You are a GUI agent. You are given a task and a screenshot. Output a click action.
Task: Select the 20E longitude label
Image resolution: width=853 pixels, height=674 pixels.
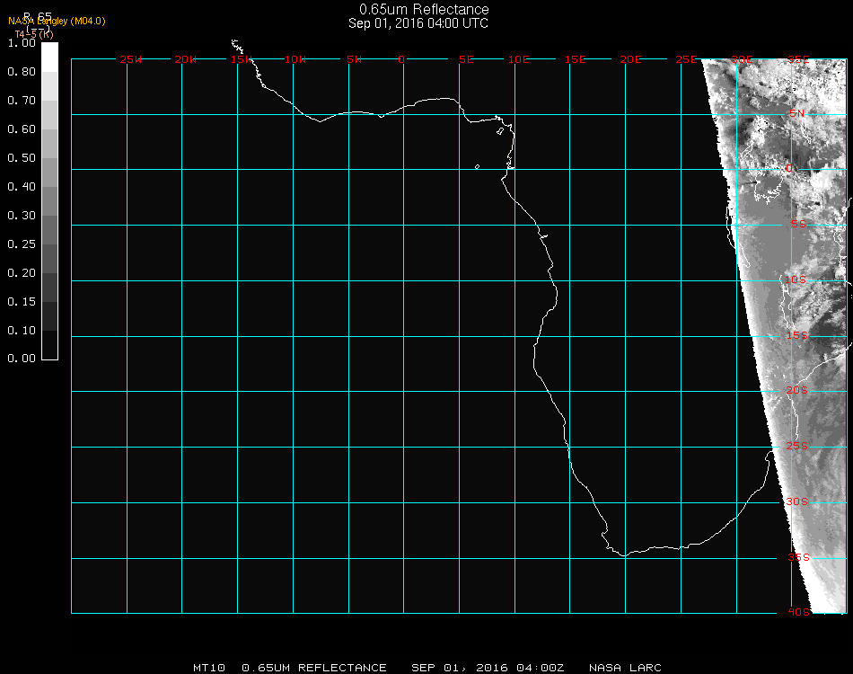[x=630, y=59]
